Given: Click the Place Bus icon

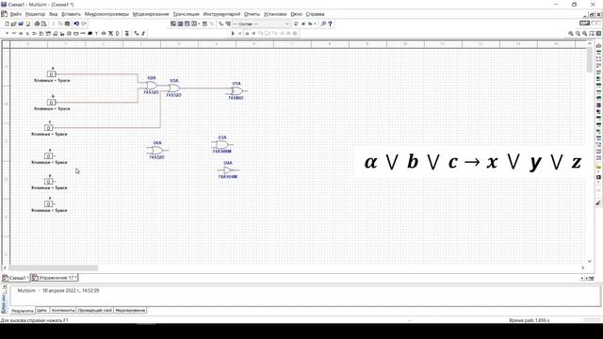Looking at the screenshot, I should 143,34.
